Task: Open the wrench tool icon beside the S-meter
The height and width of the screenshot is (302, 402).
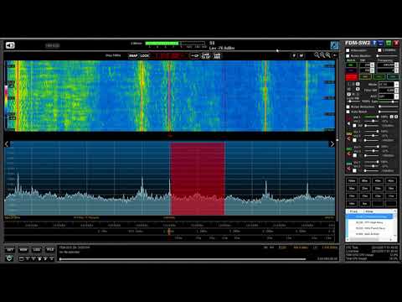Action: coord(334,45)
